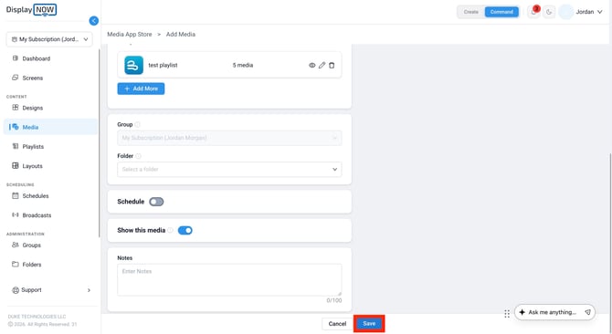This screenshot has height=334, width=612.
Task: Click the sparkle icon in the assistant box
Action: 522,312
